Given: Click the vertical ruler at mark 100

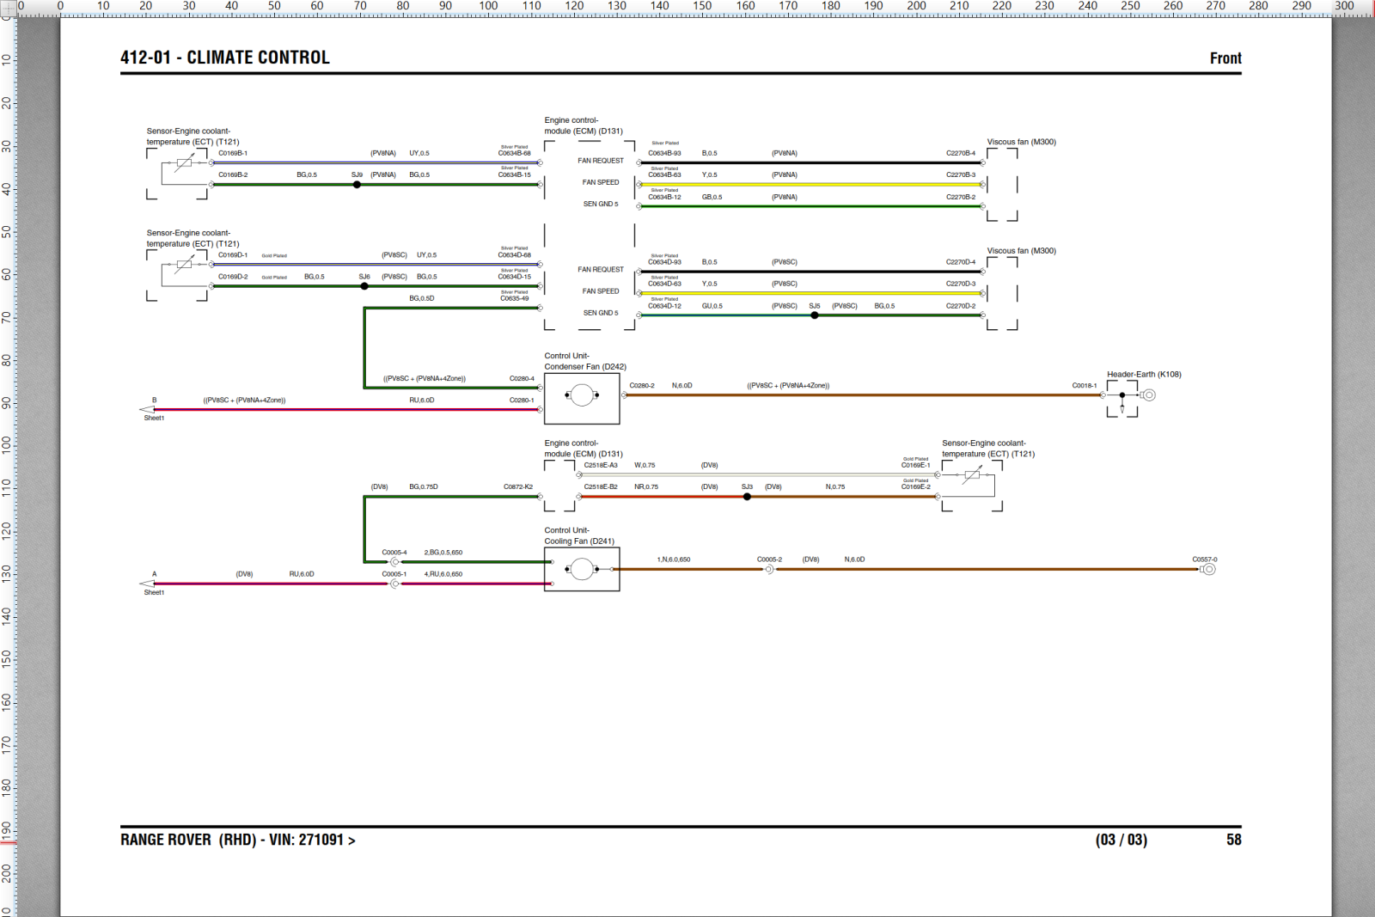Looking at the screenshot, I should coord(7,444).
